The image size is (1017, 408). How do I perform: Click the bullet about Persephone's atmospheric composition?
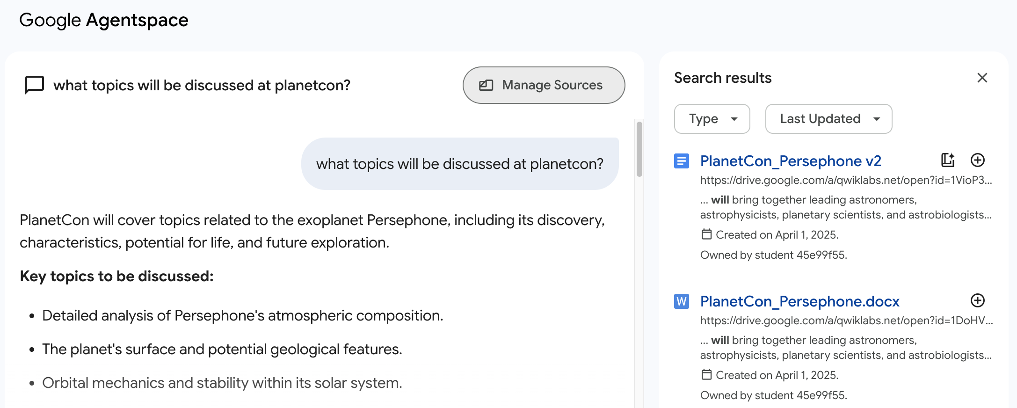(x=242, y=315)
